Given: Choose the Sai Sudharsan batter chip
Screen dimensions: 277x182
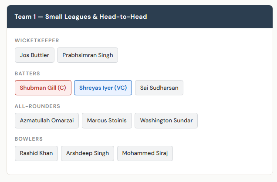Looking at the screenshot, I should tap(159, 88).
